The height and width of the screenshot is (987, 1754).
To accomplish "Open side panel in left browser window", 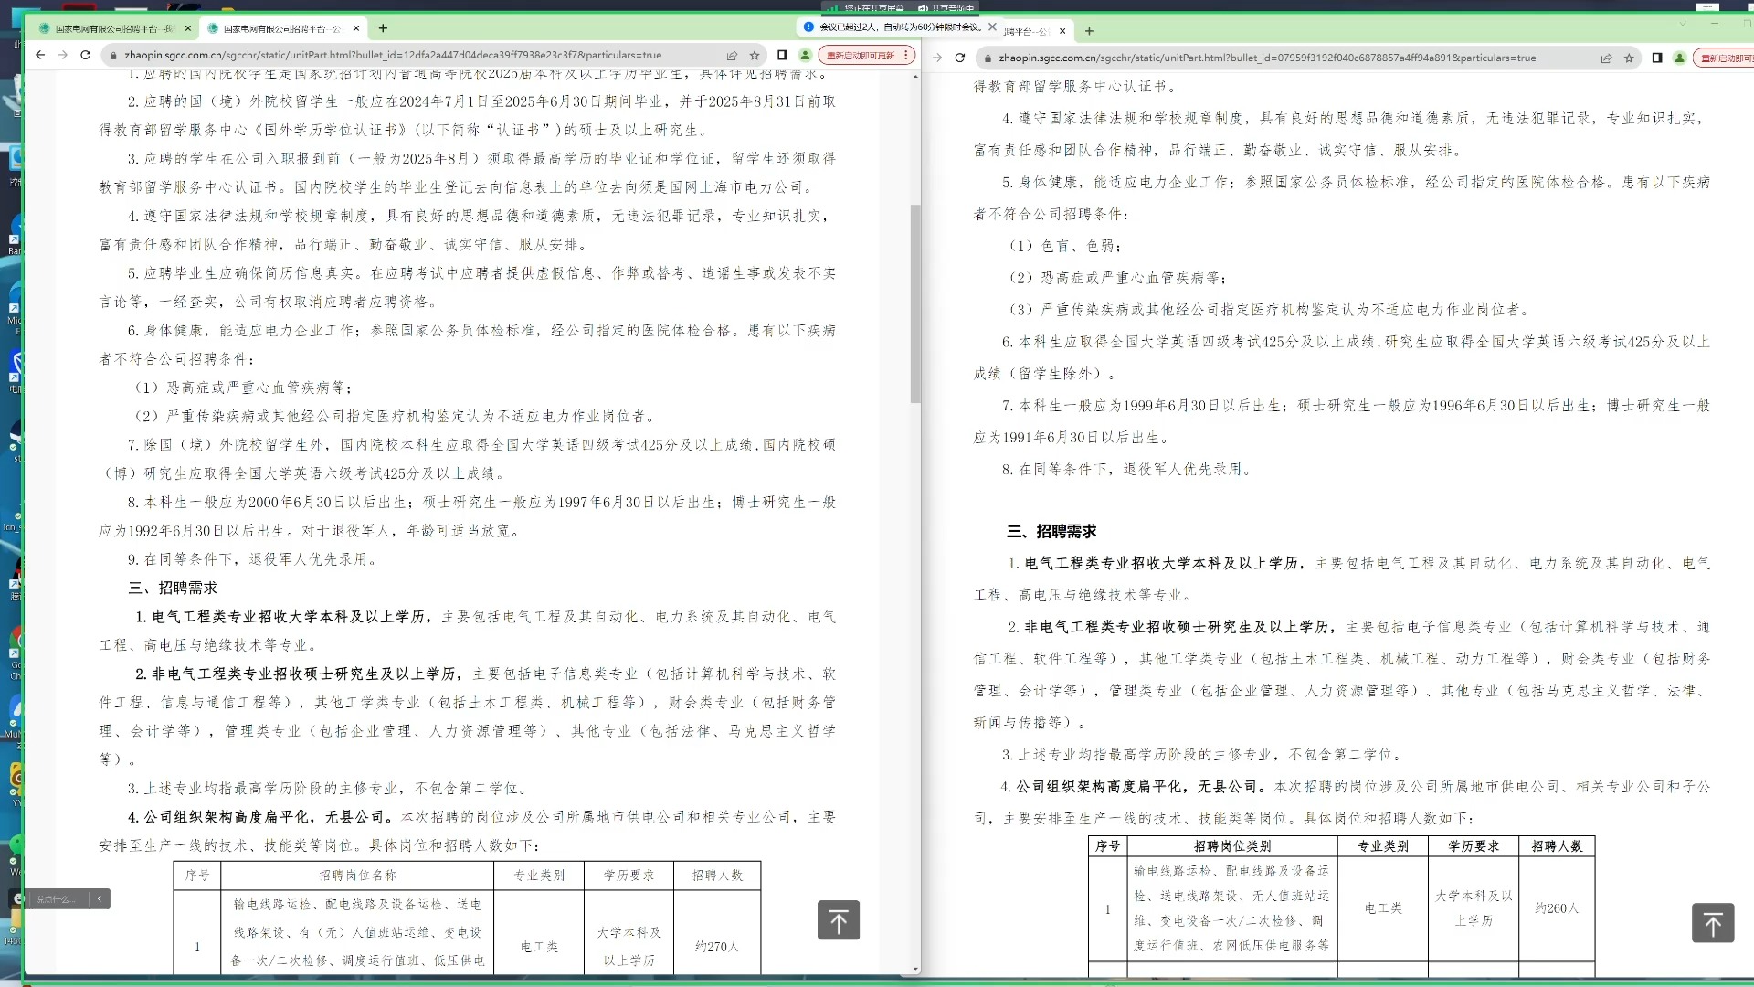I will (782, 55).
